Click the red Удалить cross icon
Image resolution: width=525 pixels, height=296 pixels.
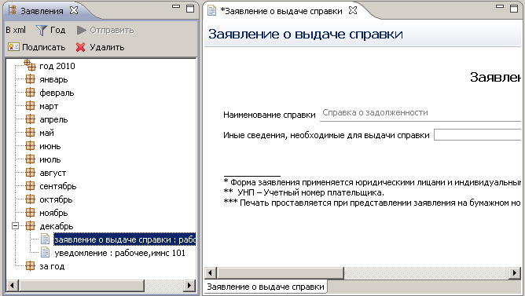81,47
